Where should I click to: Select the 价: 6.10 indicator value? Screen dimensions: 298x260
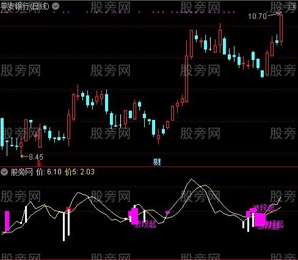[x=48, y=172]
